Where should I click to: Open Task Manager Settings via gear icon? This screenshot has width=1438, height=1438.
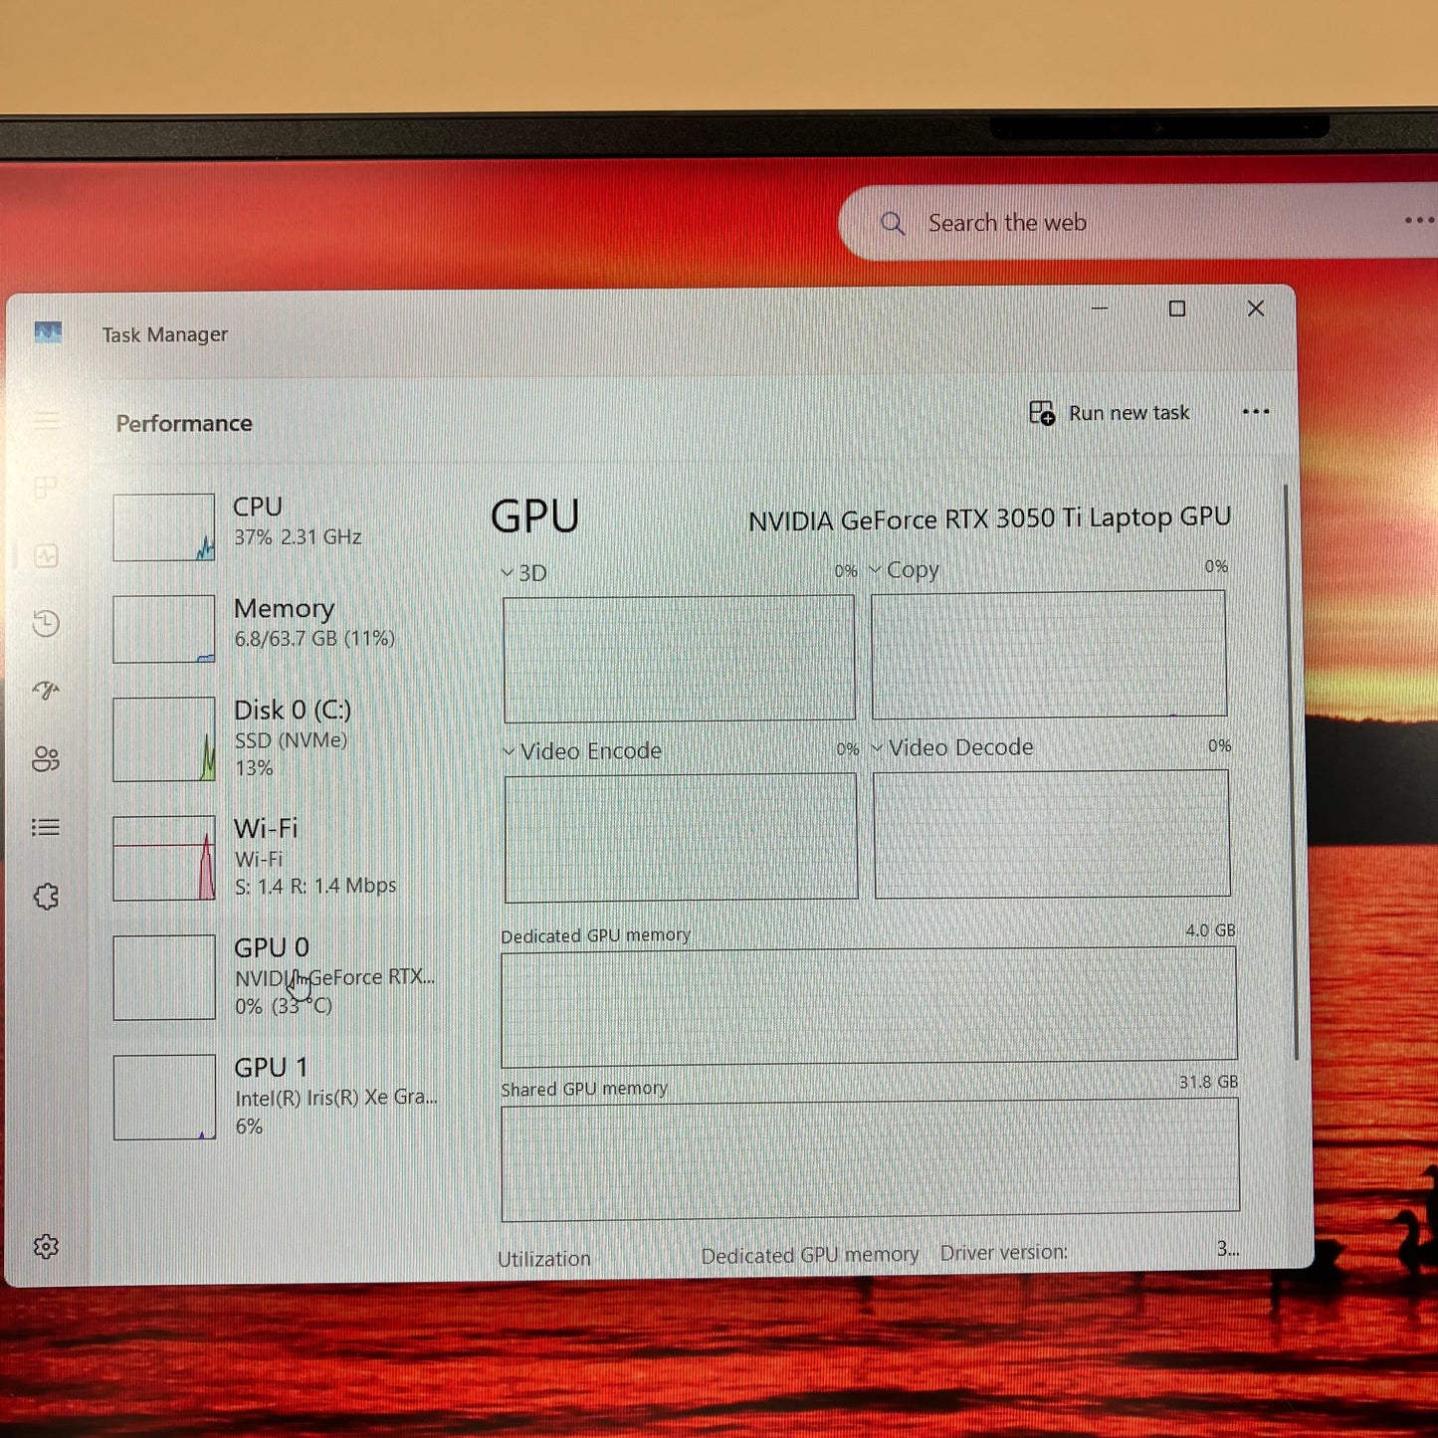point(47,1247)
